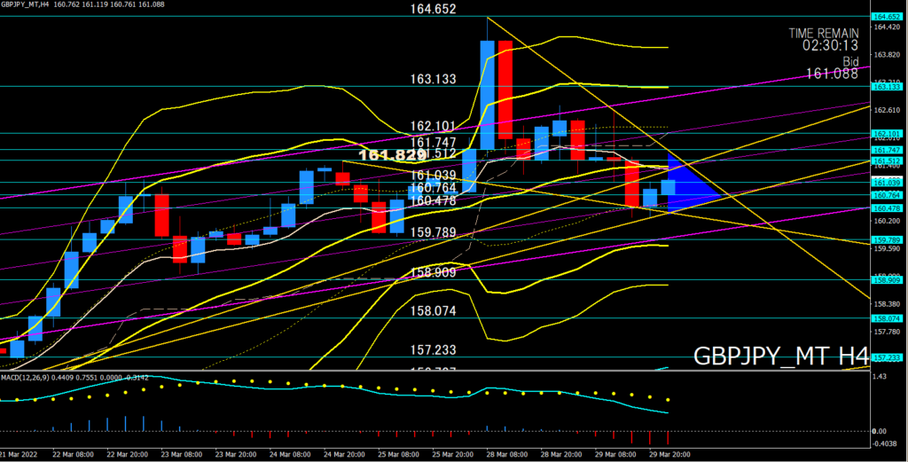Select the -0.4038 value on MACD scale
Image resolution: width=908 pixels, height=462 pixels.
point(884,444)
